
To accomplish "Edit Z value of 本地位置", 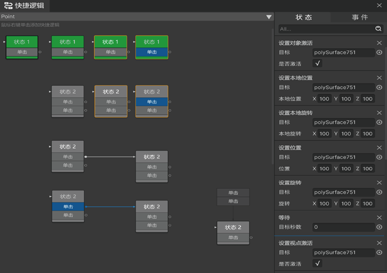I will pos(367,99).
